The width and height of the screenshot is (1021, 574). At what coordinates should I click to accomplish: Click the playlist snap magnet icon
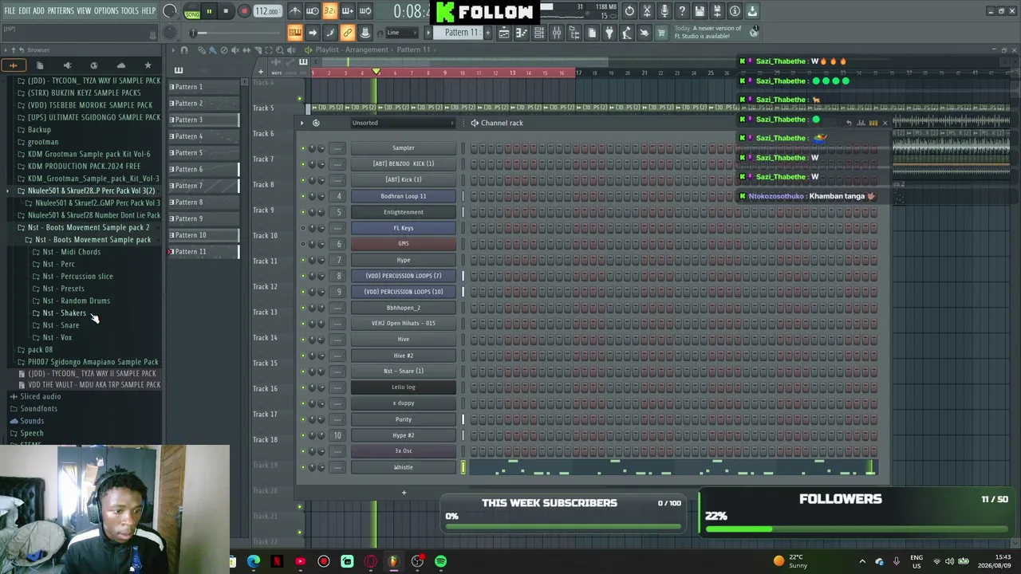pyautogui.click(x=184, y=49)
